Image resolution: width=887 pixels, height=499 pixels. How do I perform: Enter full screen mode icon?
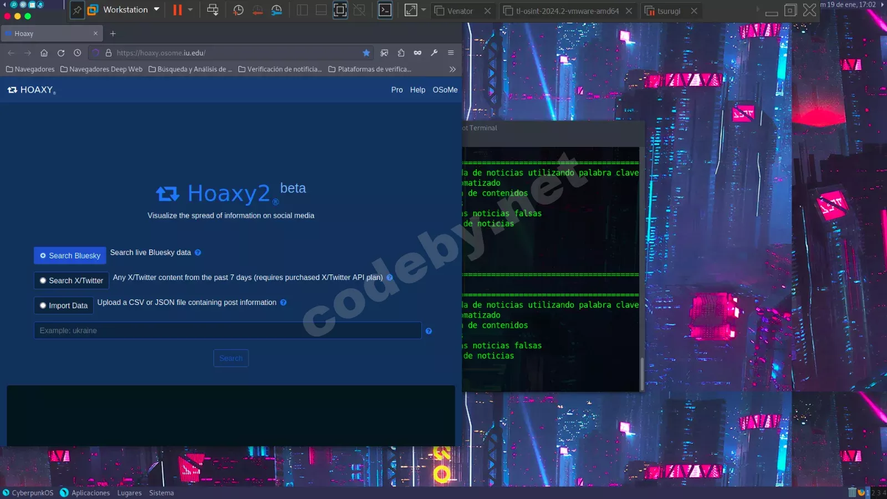340,10
